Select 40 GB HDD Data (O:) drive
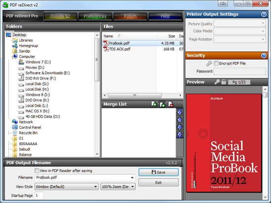Viewport: 271px width, 203px height. pyautogui.click(x=43, y=117)
